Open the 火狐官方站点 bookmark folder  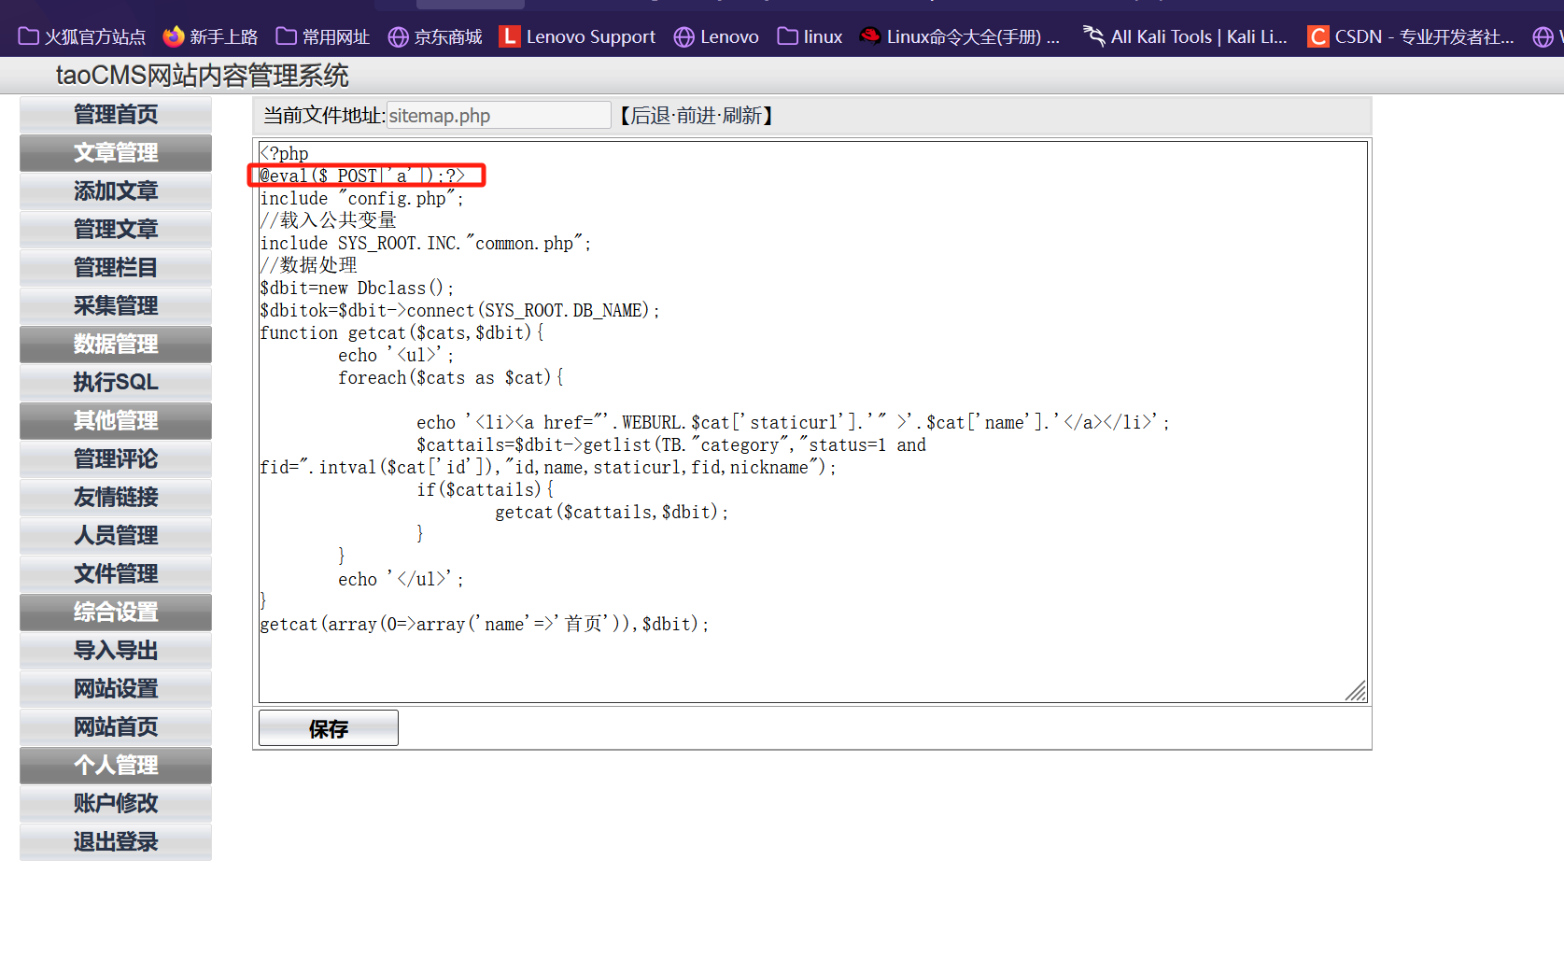click(x=82, y=36)
